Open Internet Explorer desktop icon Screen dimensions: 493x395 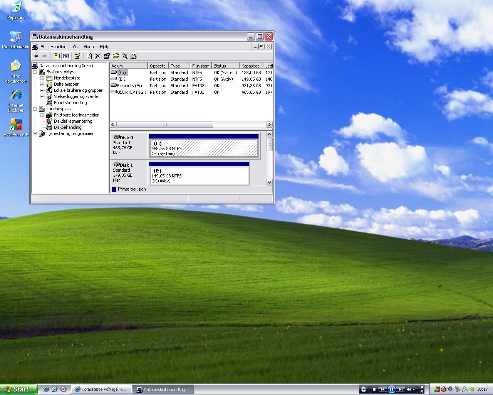click(16, 101)
